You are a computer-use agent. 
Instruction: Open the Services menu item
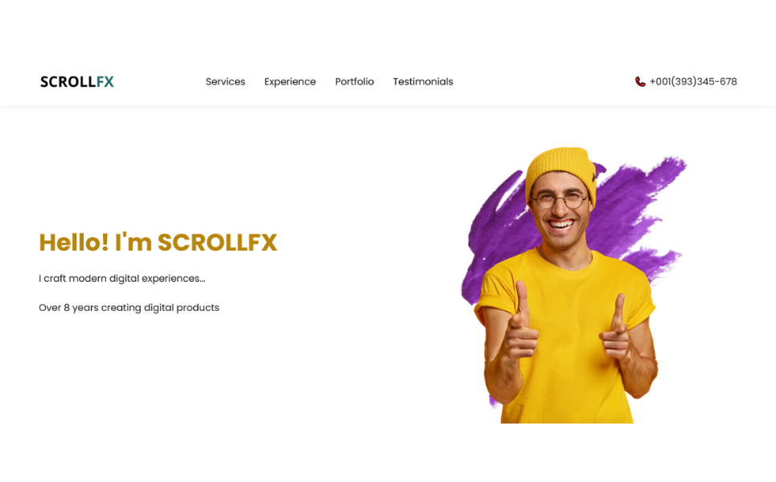pyautogui.click(x=225, y=82)
